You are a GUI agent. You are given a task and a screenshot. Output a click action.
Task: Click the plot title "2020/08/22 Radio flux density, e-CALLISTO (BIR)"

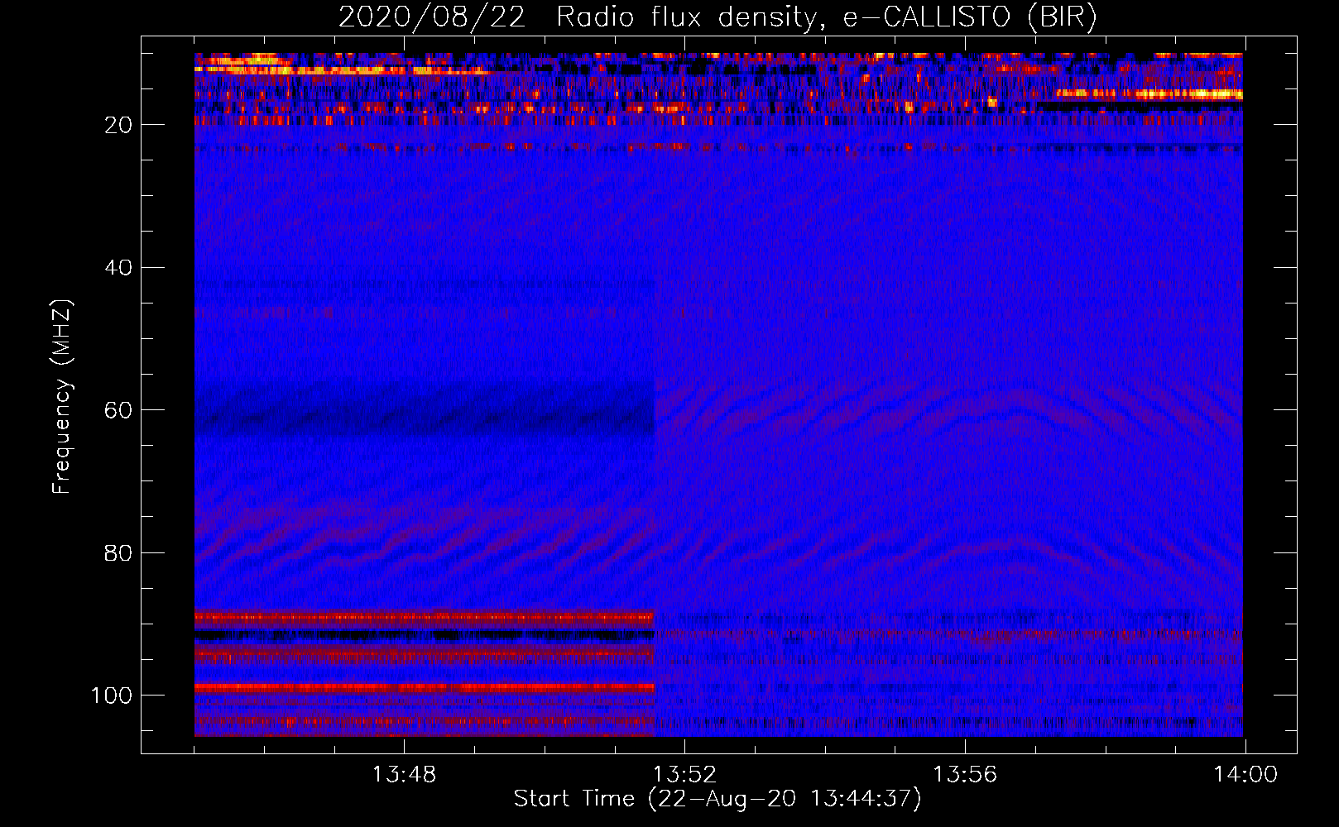[717, 18]
